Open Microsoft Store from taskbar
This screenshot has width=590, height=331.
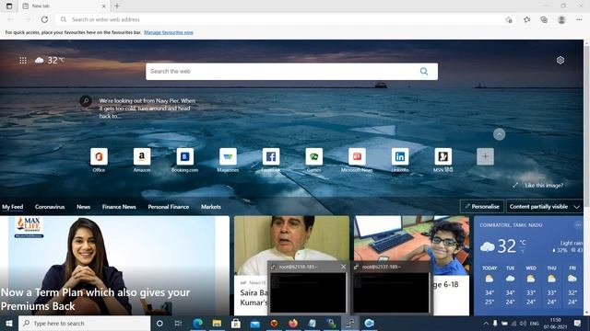[236, 323]
